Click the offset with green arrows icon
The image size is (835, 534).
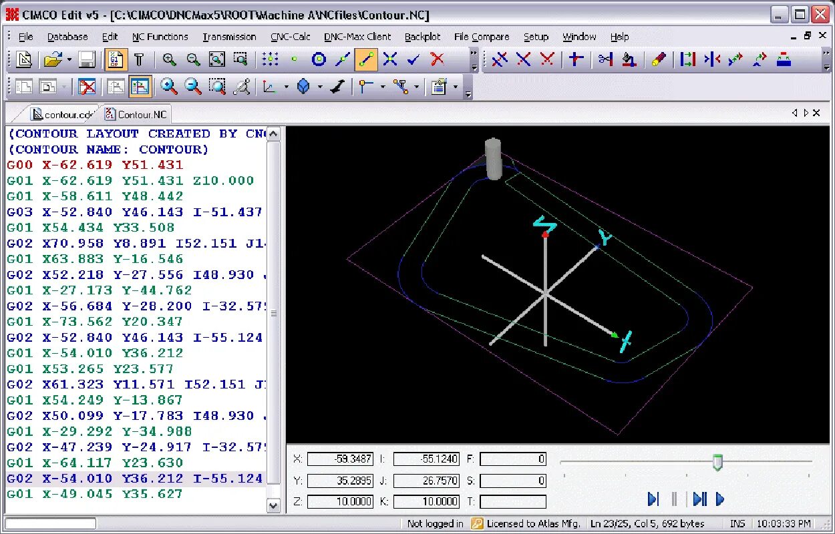click(x=687, y=59)
